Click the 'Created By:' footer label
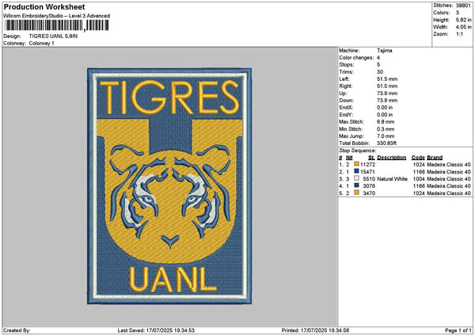 17,330
